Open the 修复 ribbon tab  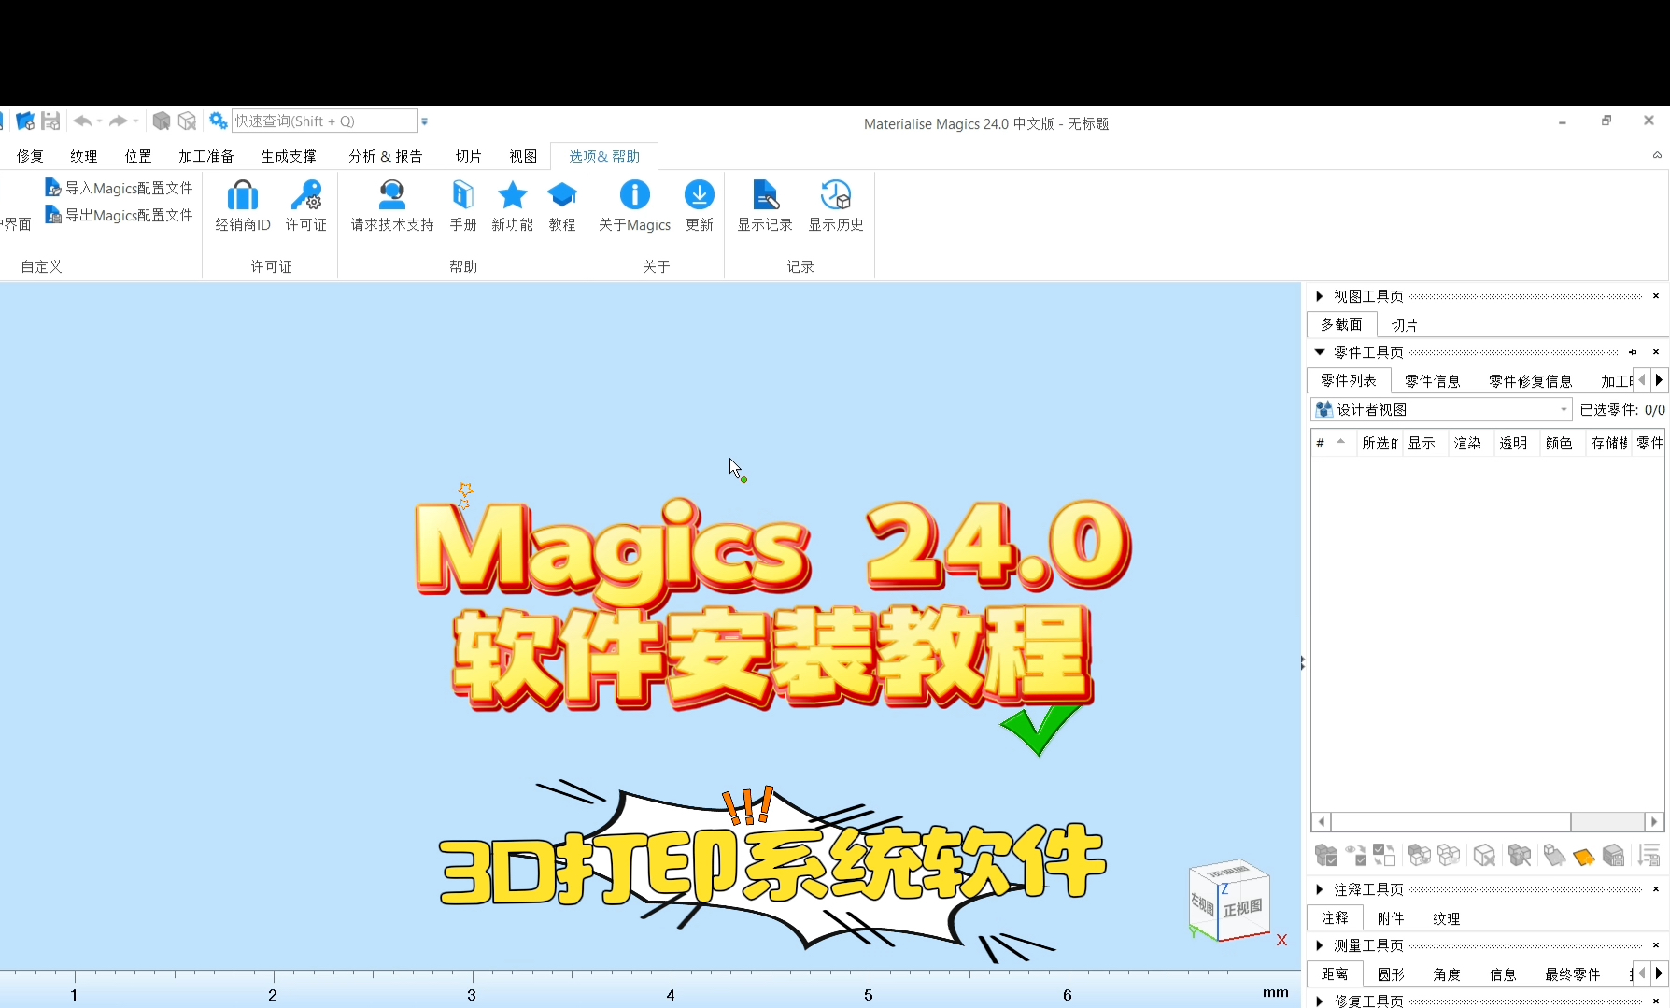point(30,156)
